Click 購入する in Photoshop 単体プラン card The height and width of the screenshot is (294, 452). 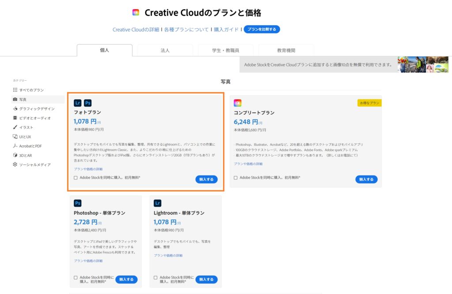coord(126,279)
